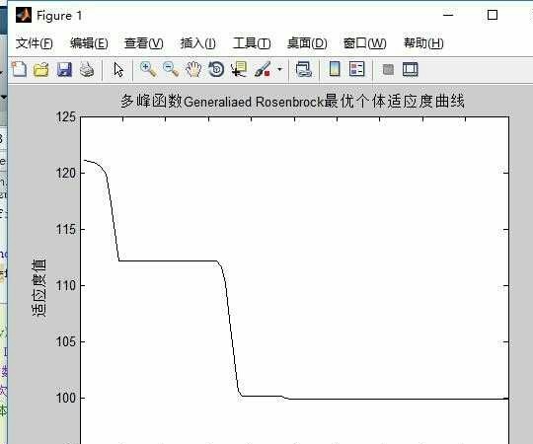Activate the Zoom In tool

pyautogui.click(x=148, y=69)
